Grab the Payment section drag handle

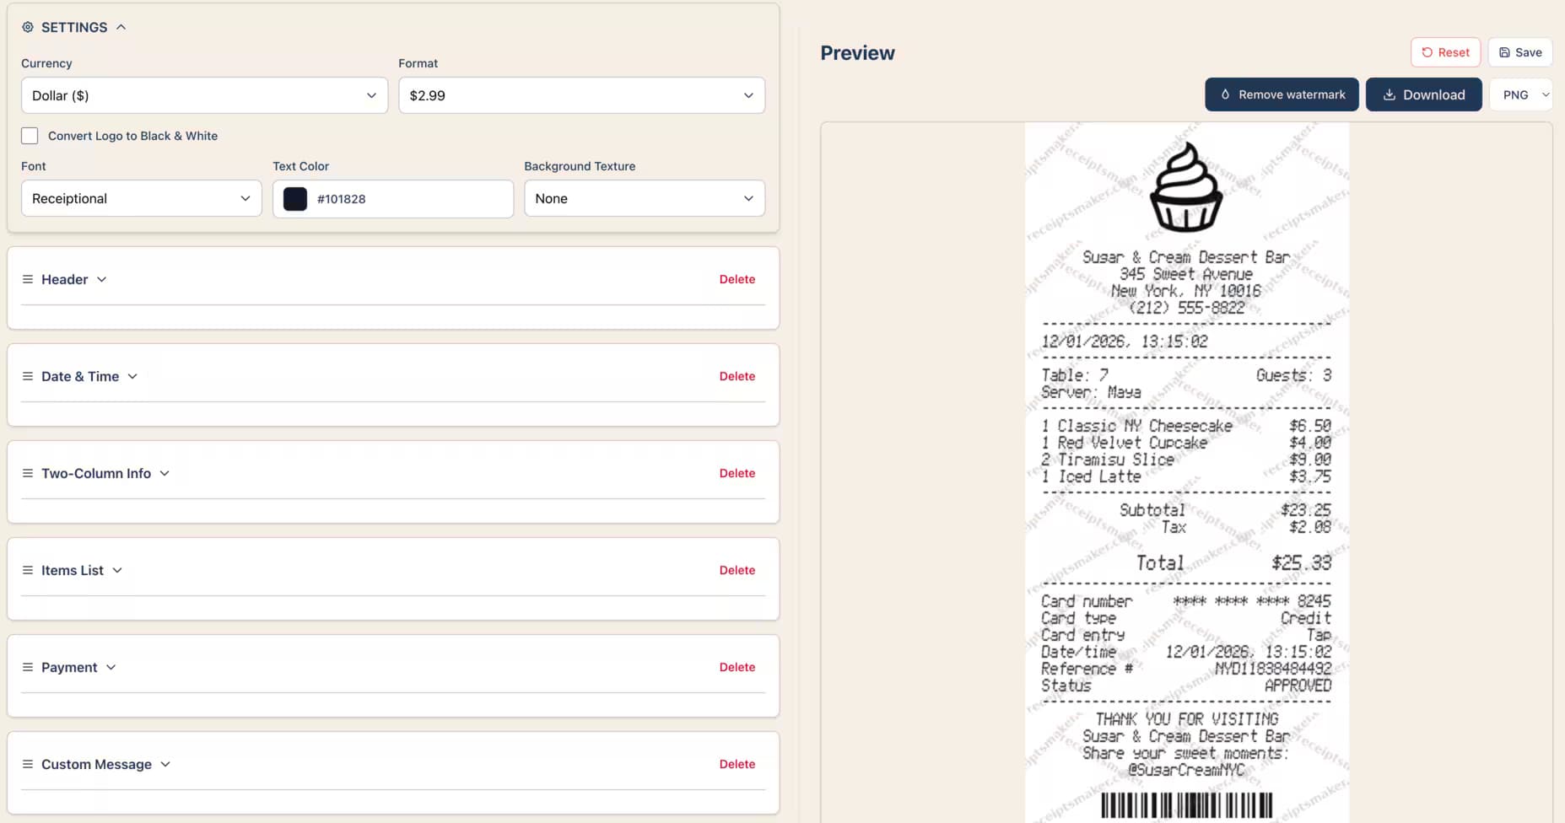coord(28,667)
